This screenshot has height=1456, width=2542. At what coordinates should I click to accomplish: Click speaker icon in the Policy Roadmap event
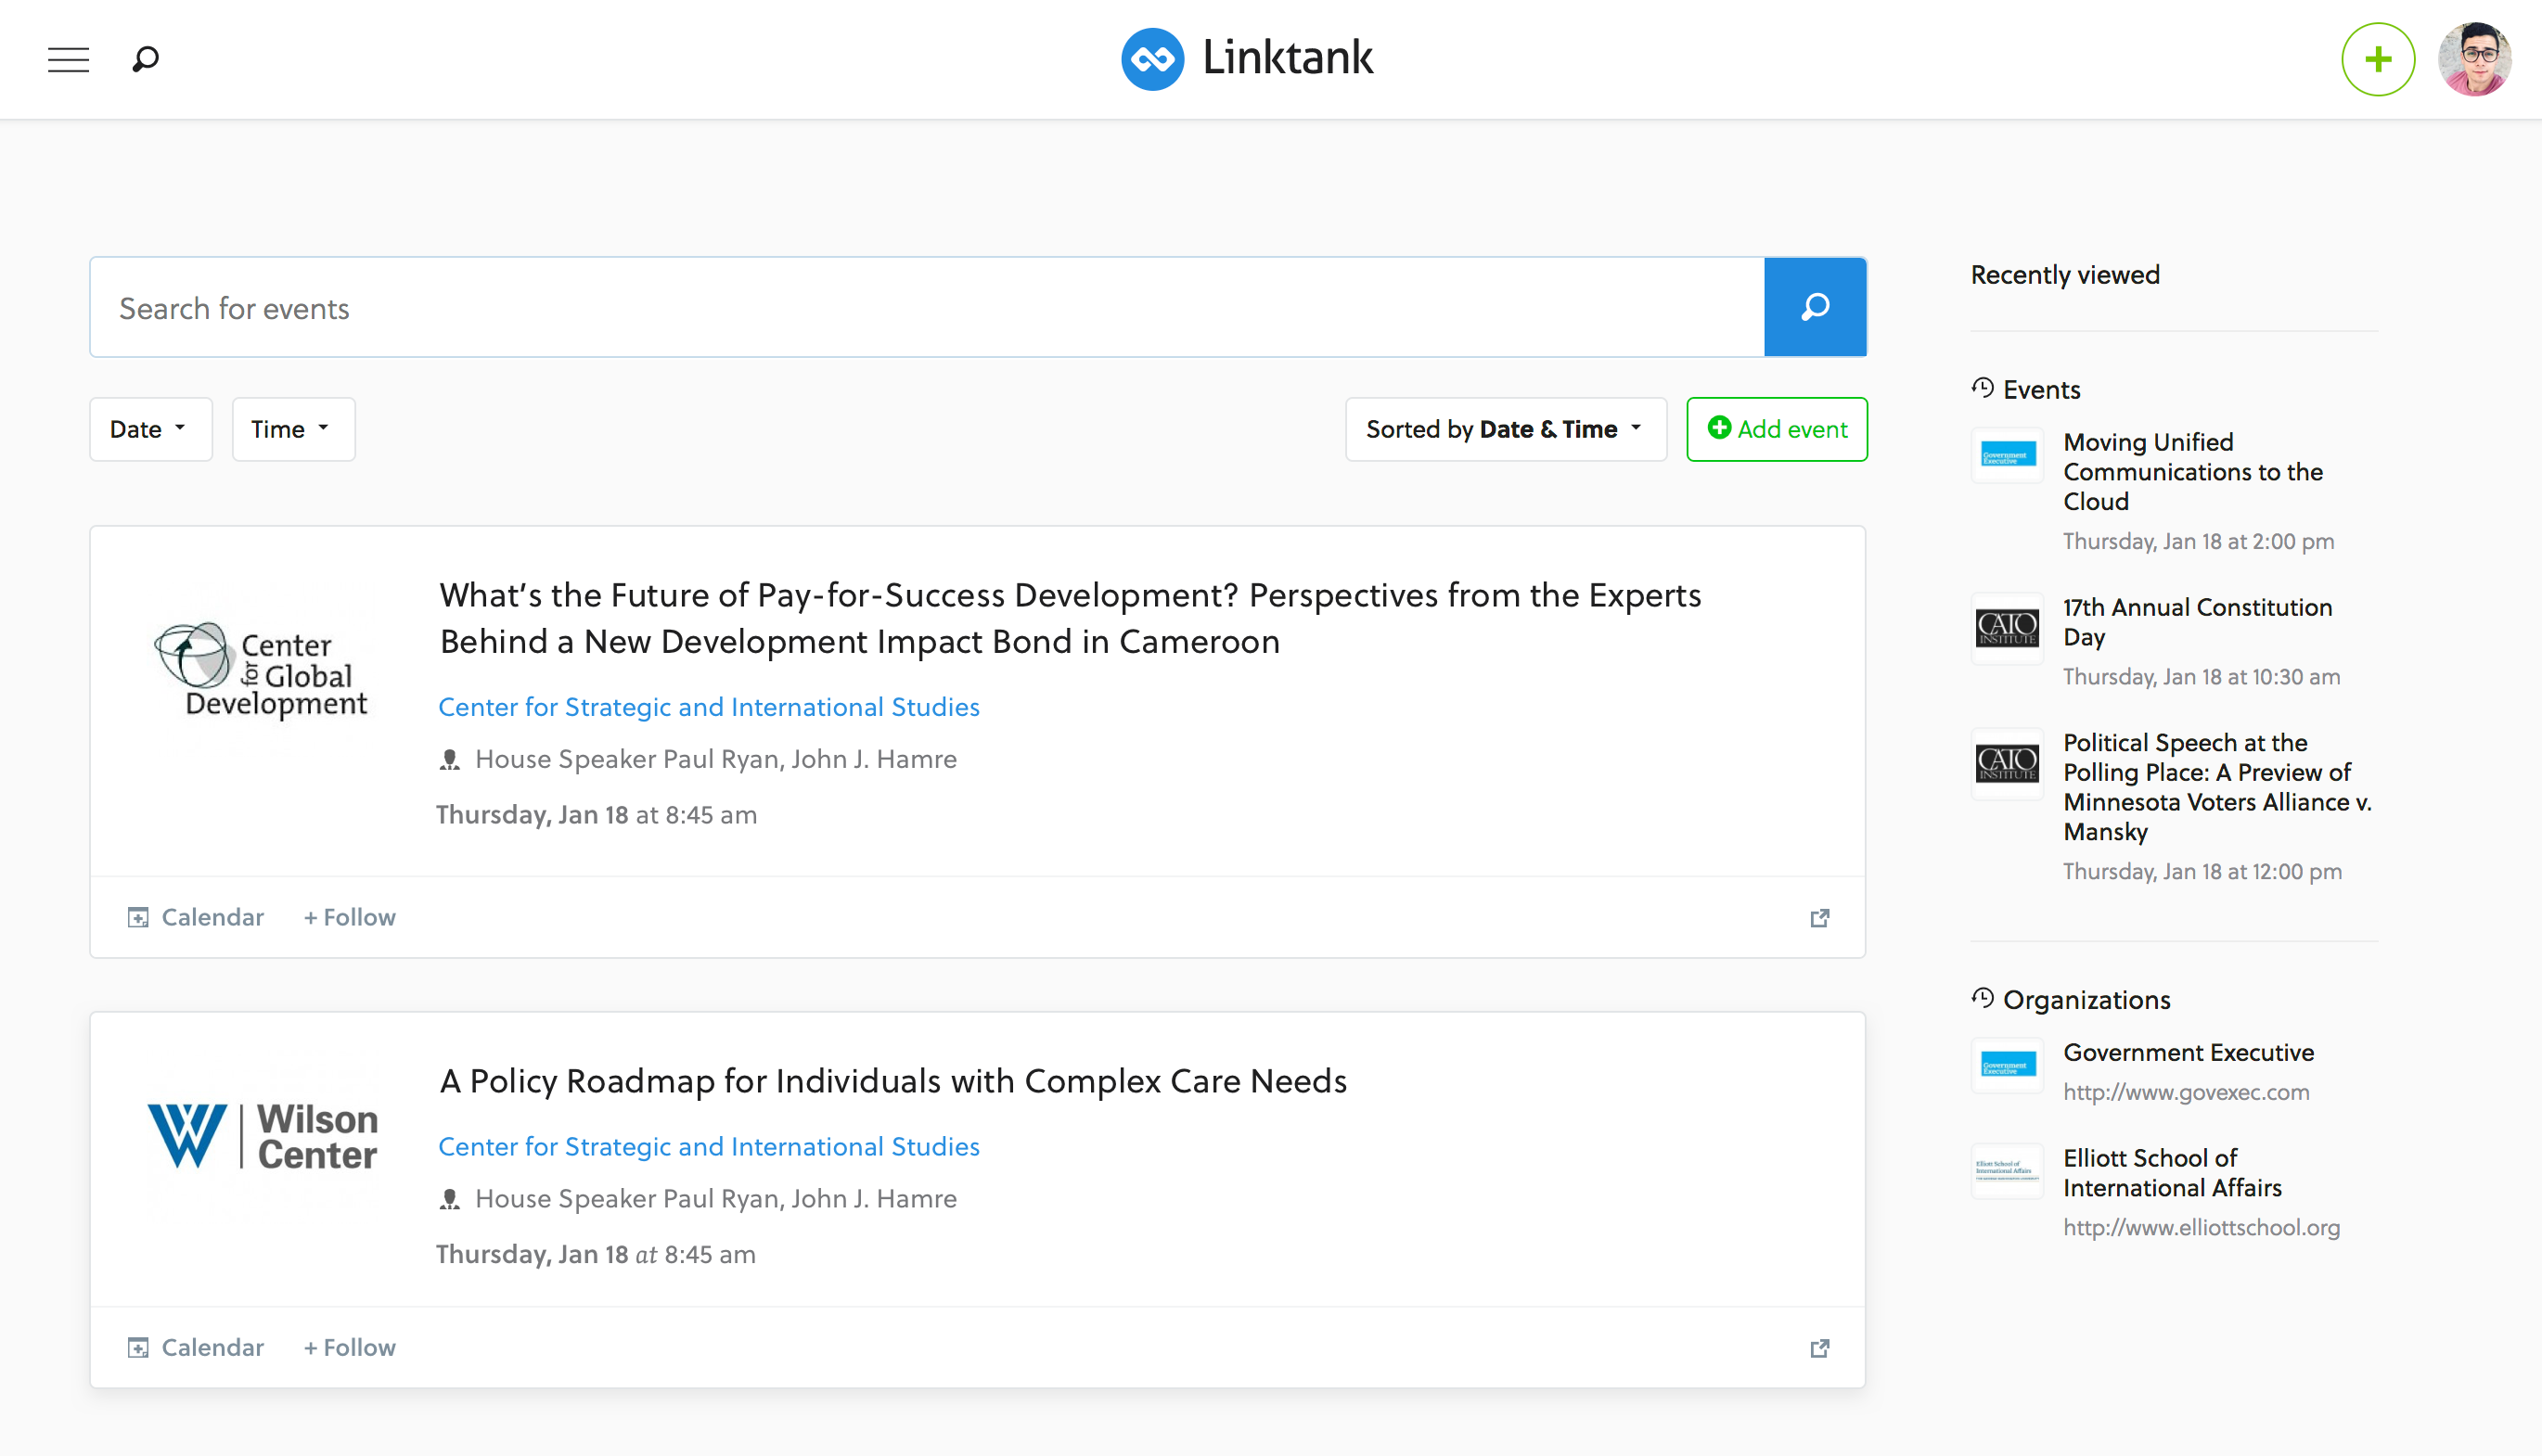pos(450,1199)
